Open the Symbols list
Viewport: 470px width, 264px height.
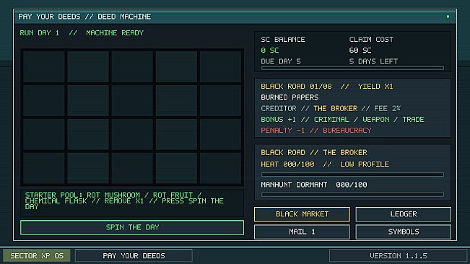pos(403,232)
